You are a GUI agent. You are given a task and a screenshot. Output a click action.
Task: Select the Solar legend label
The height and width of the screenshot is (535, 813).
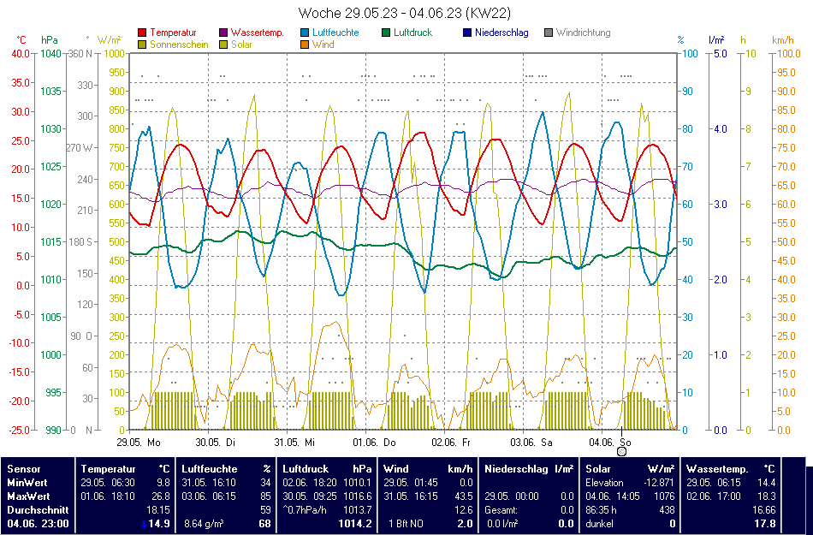coord(241,45)
